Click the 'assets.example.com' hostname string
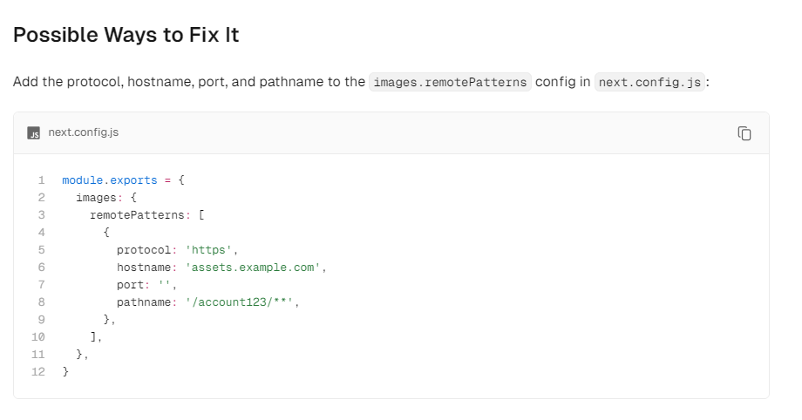Screen dimensions: 802x420 pos(253,267)
